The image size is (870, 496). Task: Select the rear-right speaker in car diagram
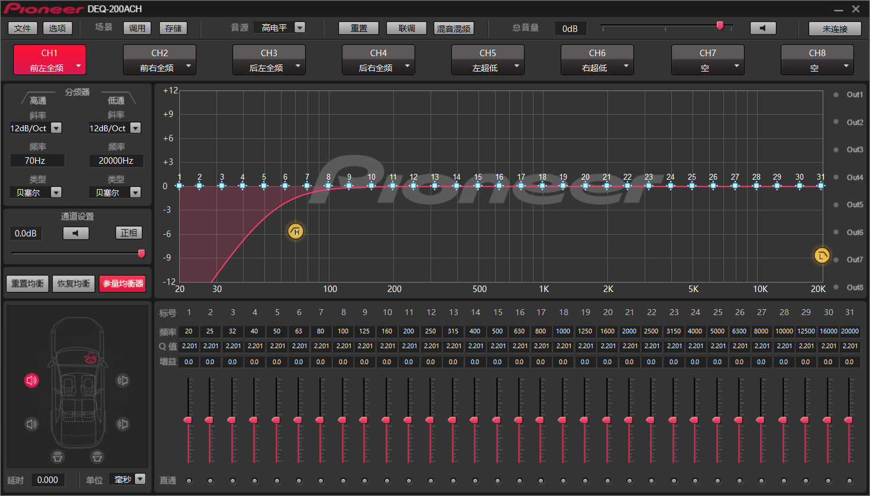click(122, 424)
